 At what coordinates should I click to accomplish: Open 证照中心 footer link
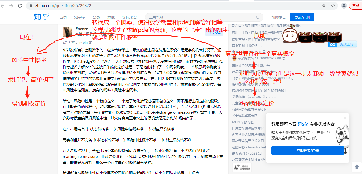tap(238, 147)
